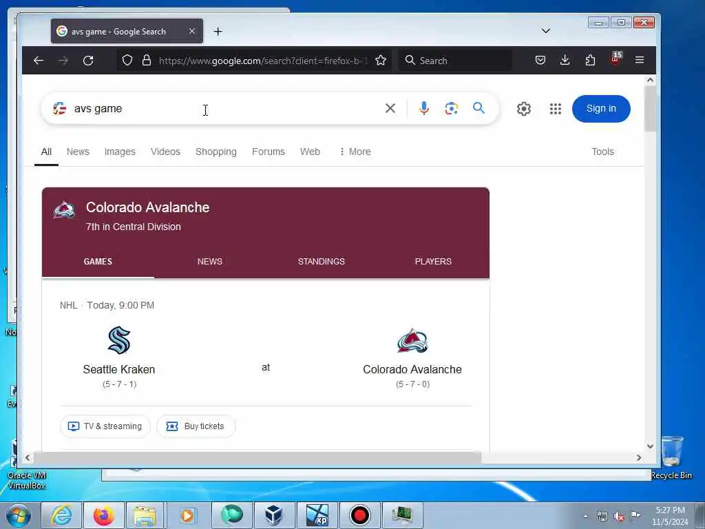Click the page scroll-down arrow
The width and height of the screenshot is (705, 529).
pyautogui.click(x=650, y=446)
